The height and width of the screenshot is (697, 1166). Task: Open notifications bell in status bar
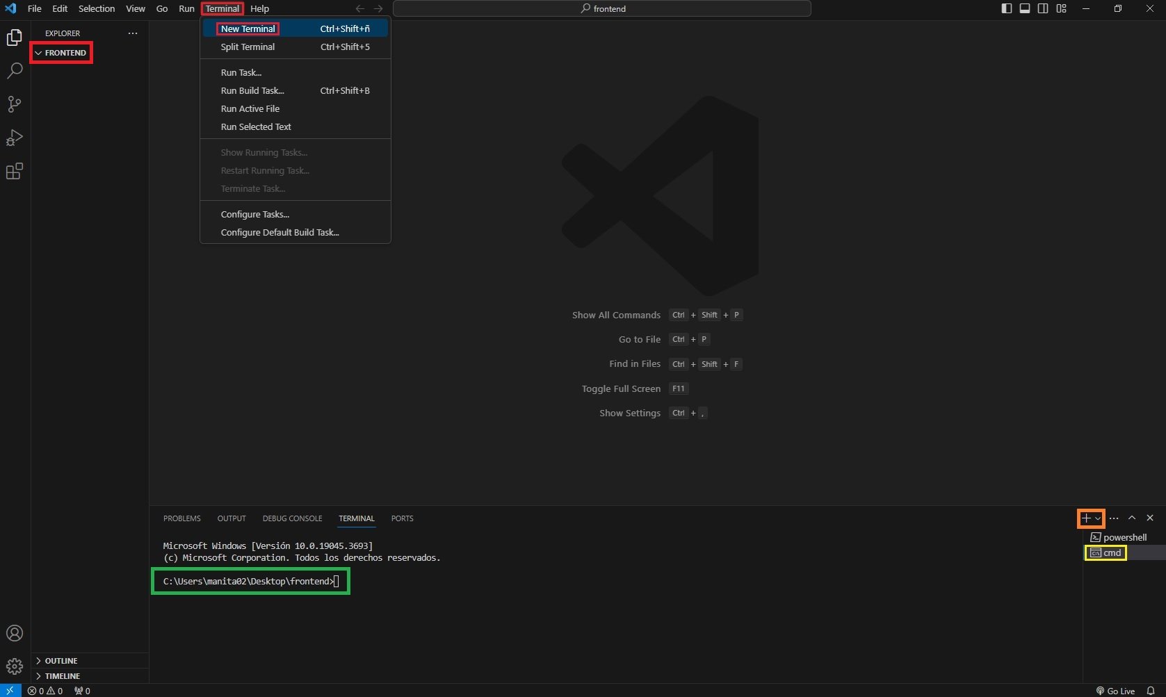coord(1151,691)
